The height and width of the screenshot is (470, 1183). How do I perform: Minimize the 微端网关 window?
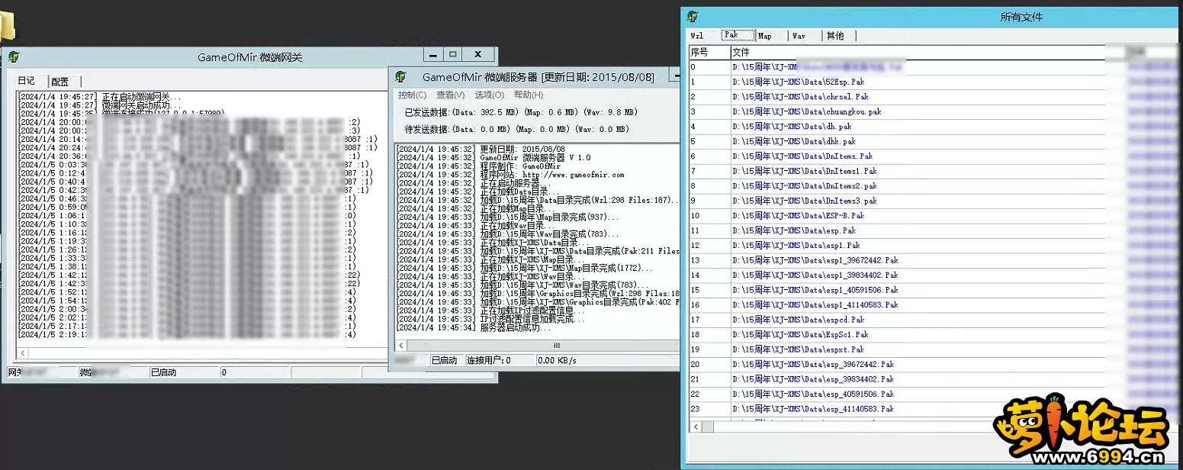(x=433, y=54)
